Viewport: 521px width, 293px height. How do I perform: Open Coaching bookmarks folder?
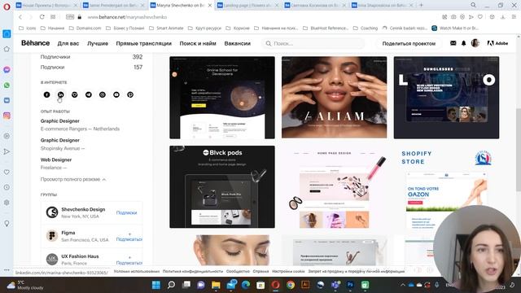coord(366,28)
